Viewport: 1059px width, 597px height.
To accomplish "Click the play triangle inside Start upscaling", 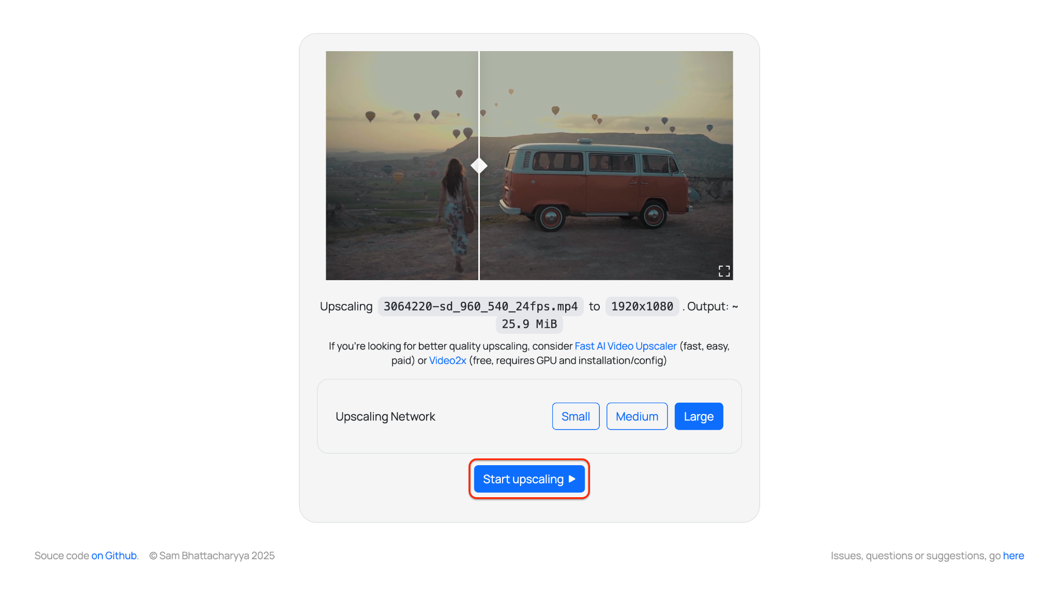I will (x=571, y=479).
